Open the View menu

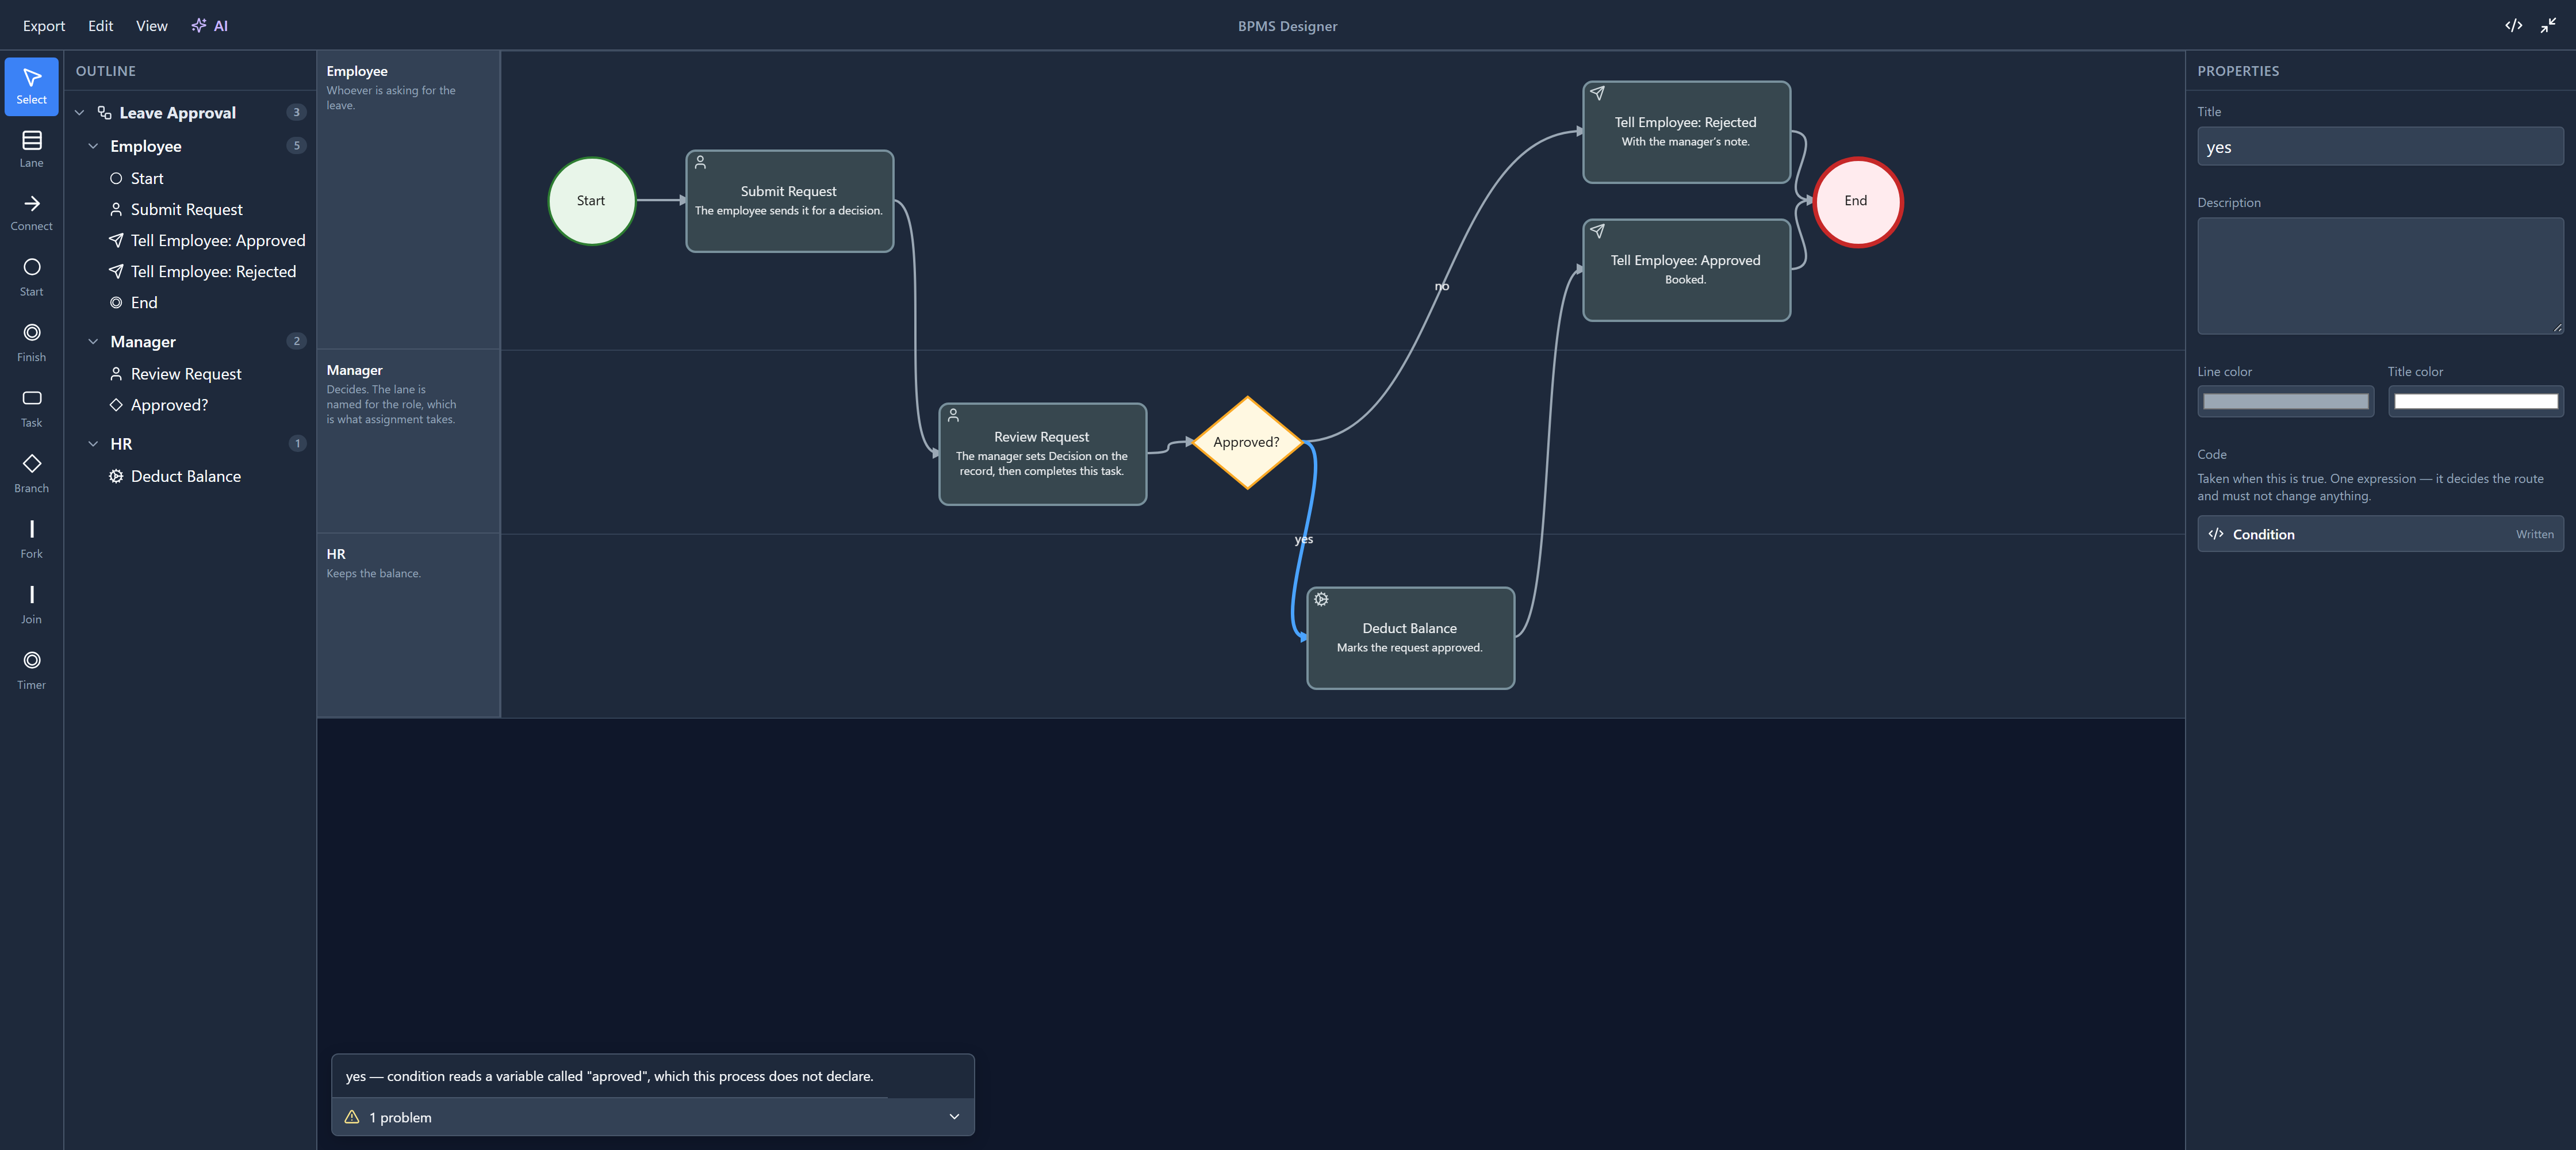tap(151, 26)
